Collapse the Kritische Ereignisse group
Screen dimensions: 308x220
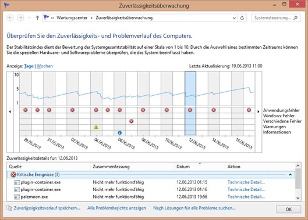click(291, 175)
